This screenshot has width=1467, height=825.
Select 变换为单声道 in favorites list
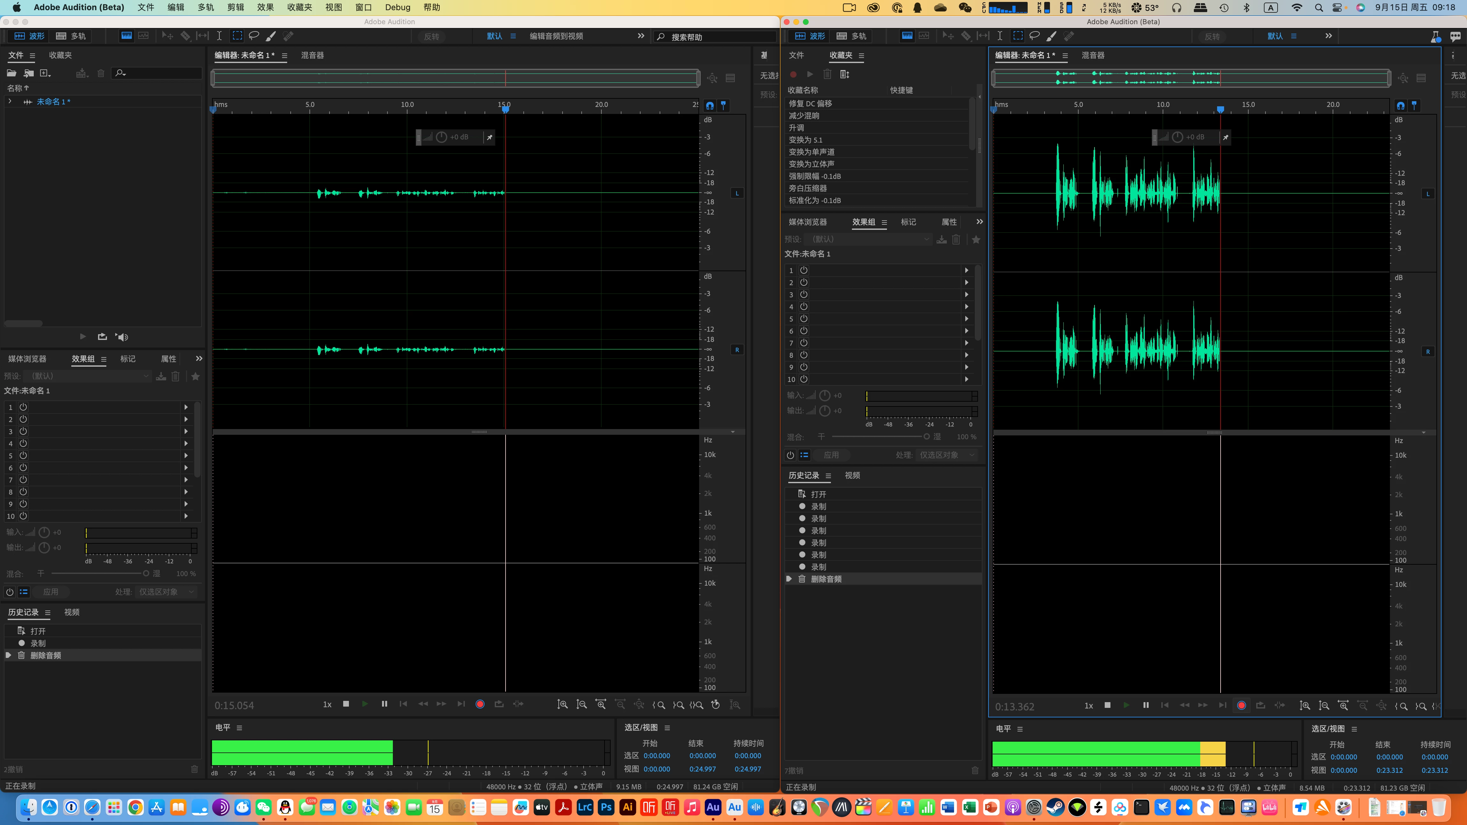811,152
